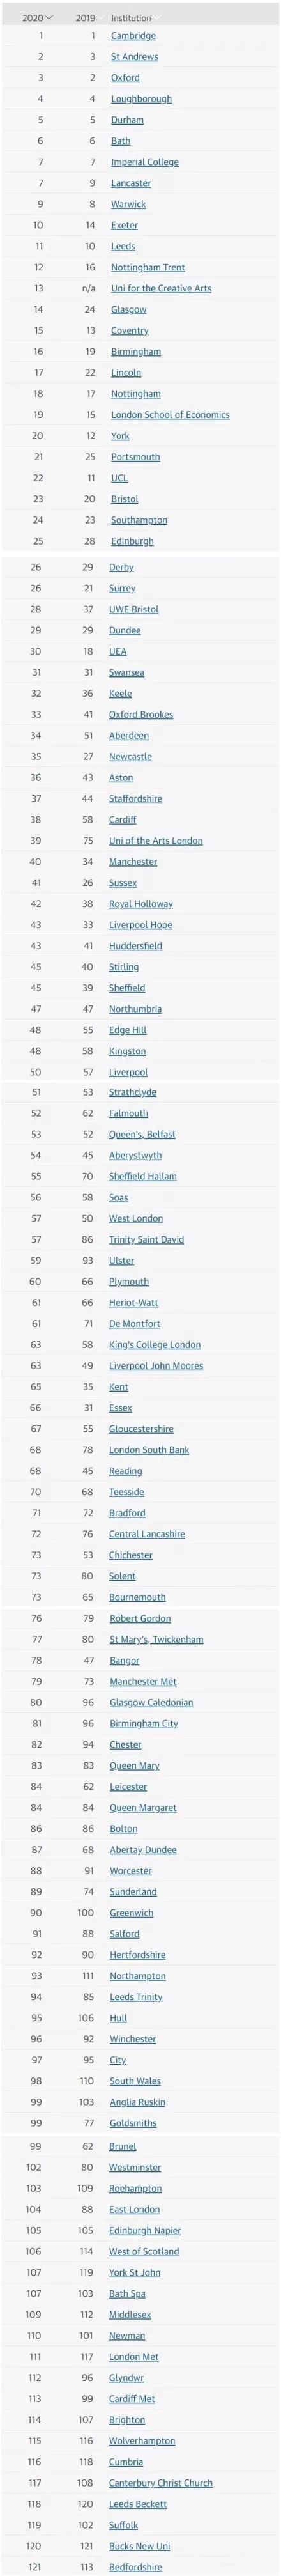
Task: Open the St Andrews institution link
Action: (134, 57)
